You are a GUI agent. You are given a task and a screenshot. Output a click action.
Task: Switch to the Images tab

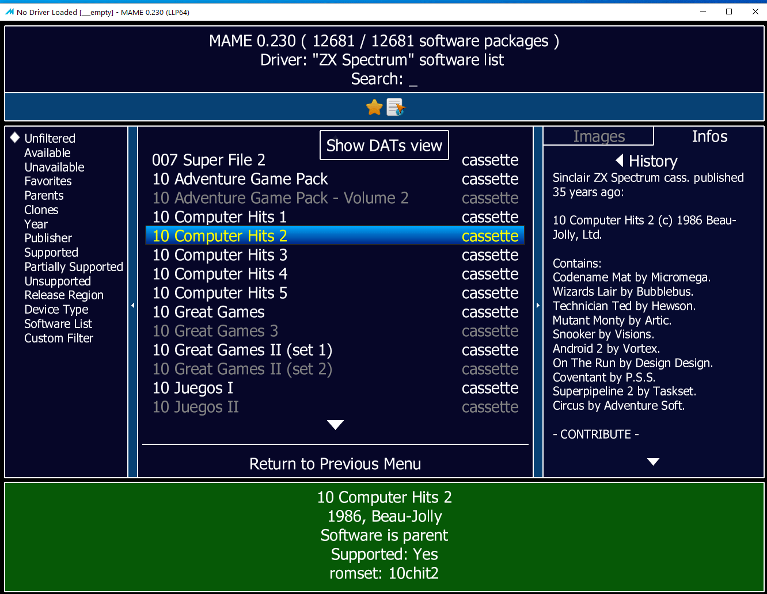coord(599,137)
